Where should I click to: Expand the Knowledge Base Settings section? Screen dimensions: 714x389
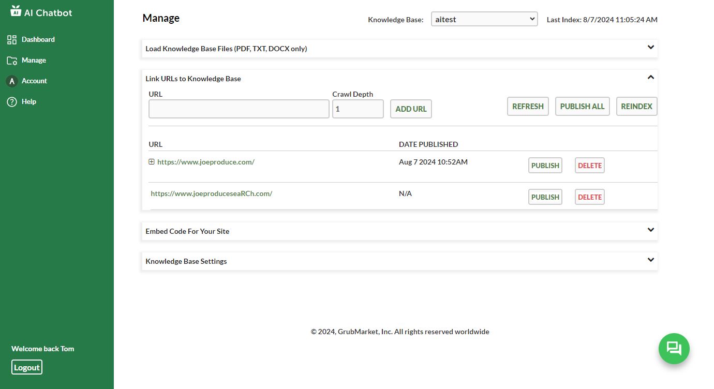(x=650, y=260)
